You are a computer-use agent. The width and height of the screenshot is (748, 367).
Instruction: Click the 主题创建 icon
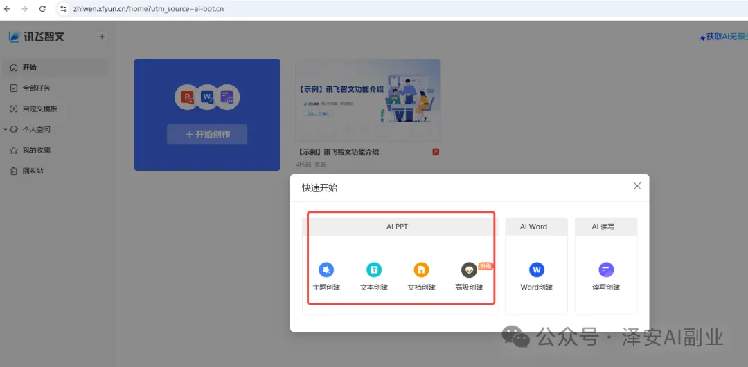tap(326, 270)
